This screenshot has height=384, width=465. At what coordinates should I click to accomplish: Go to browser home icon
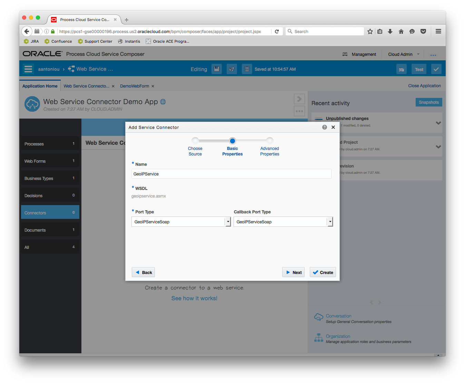pos(401,31)
